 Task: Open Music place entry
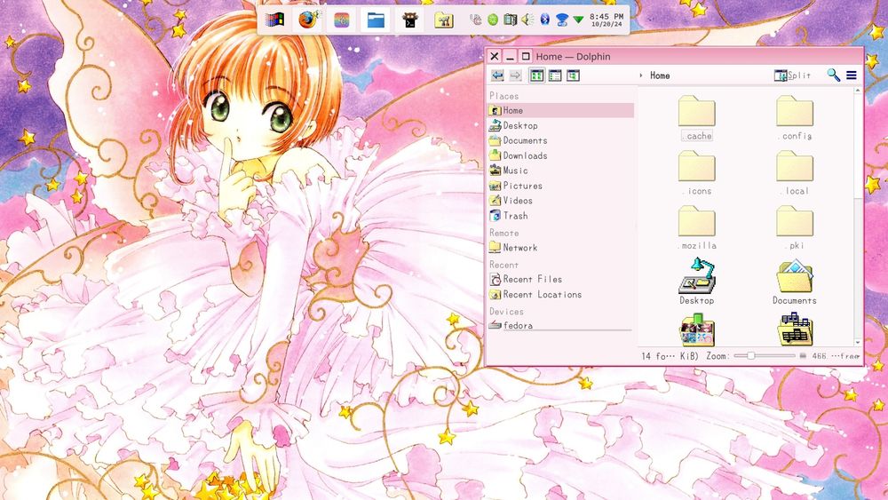pyautogui.click(x=560, y=171)
